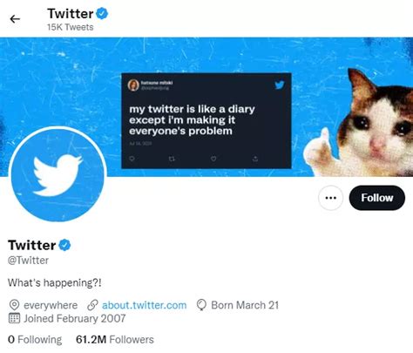
Task: Open the header banner image
Action: (x=206, y=107)
